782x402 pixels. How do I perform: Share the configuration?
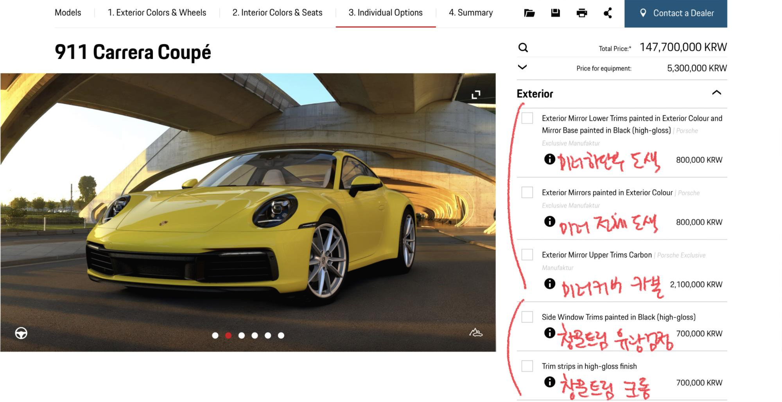(608, 13)
